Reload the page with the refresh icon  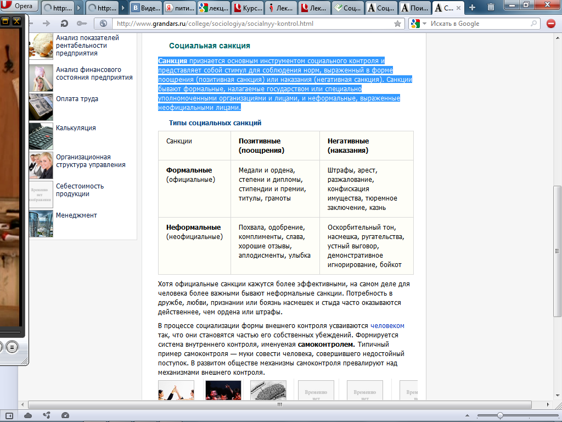point(64,24)
